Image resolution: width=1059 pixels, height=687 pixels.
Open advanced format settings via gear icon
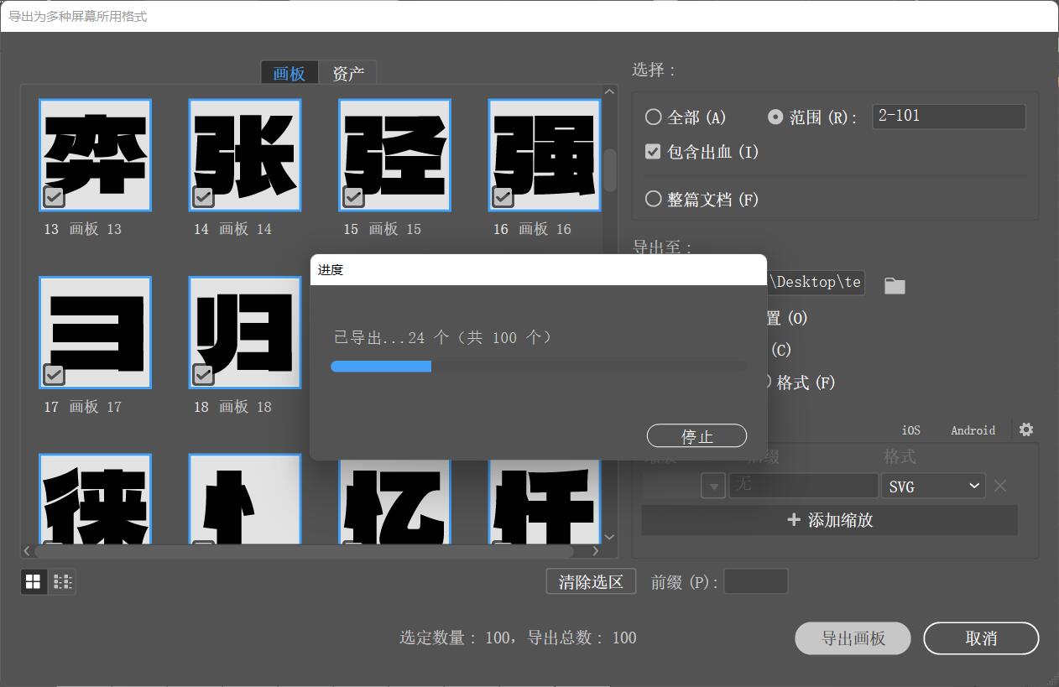point(1025,429)
